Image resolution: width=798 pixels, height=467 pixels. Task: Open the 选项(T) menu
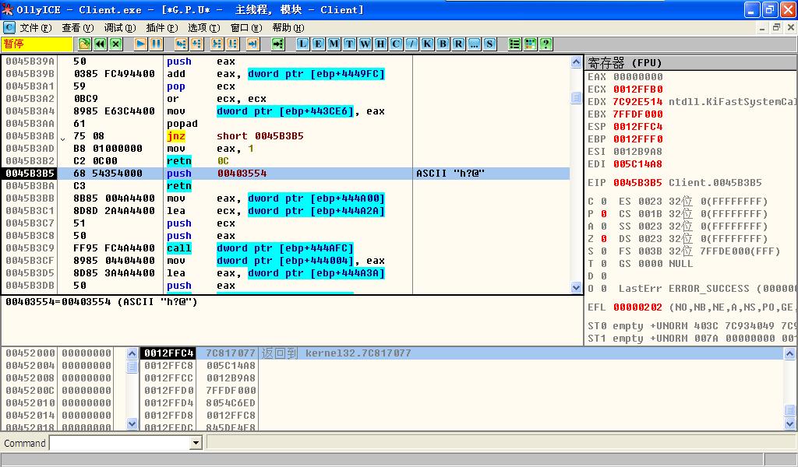[204, 28]
